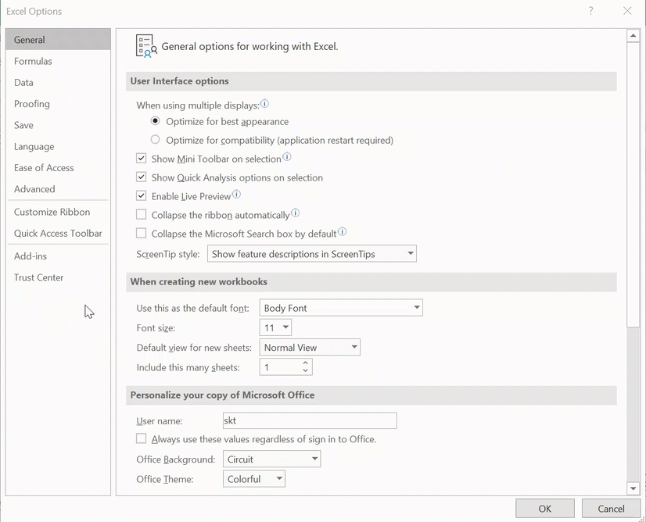646x522 pixels.
Task: Click info icon next to Mini Toolbar option
Action: 286,158
